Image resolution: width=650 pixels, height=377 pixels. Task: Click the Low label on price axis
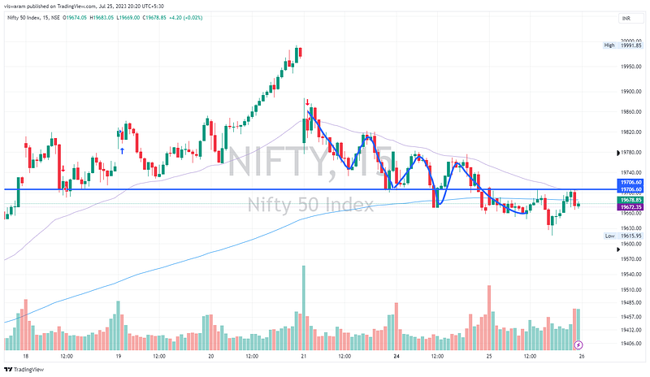click(x=609, y=236)
